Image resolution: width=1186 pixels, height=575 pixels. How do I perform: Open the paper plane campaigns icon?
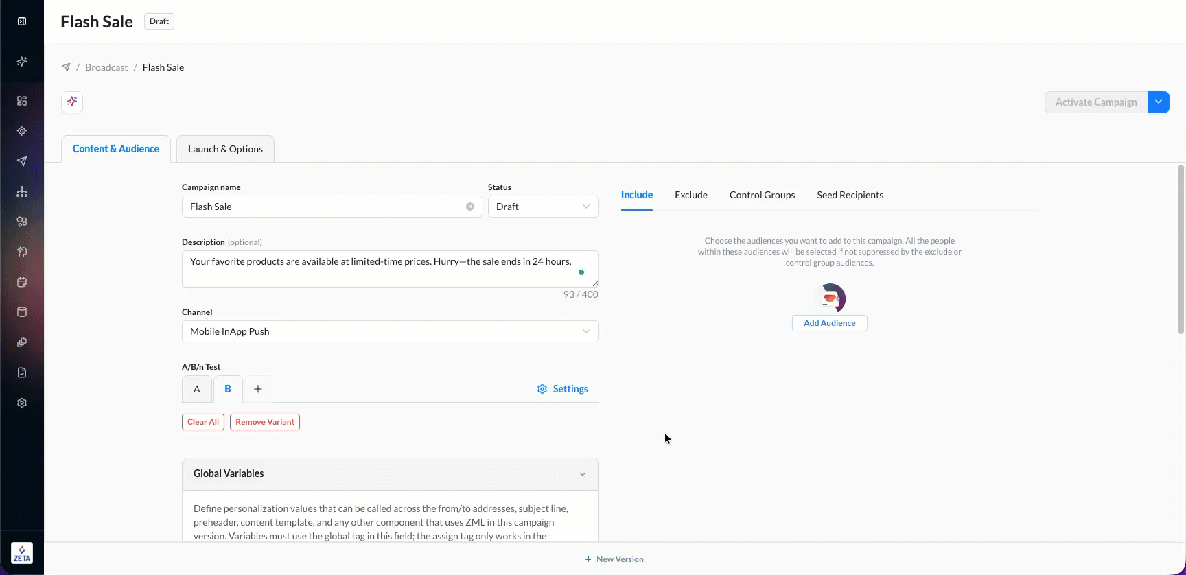pos(22,161)
